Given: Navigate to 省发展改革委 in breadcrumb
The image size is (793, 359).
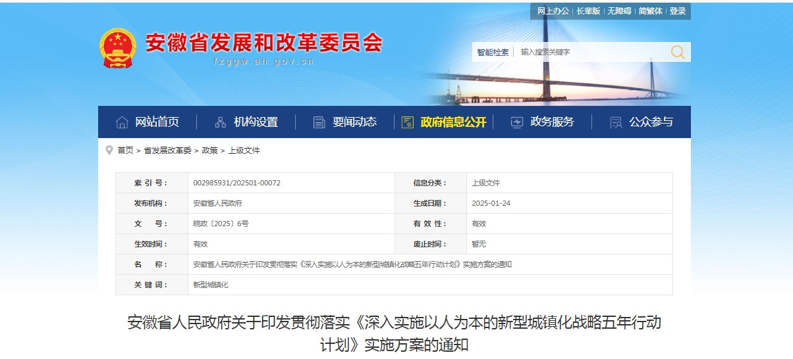Looking at the screenshot, I should (167, 151).
